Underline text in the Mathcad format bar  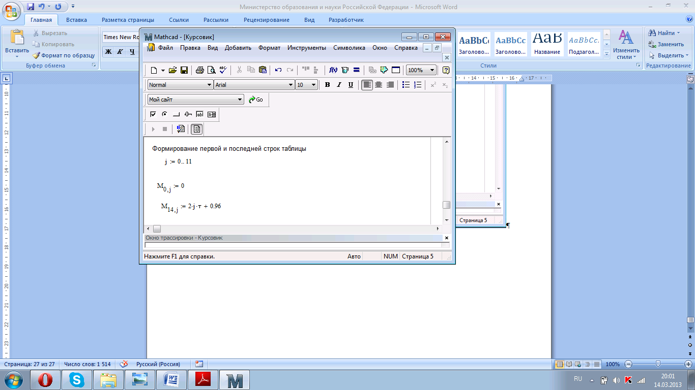pos(351,85)
